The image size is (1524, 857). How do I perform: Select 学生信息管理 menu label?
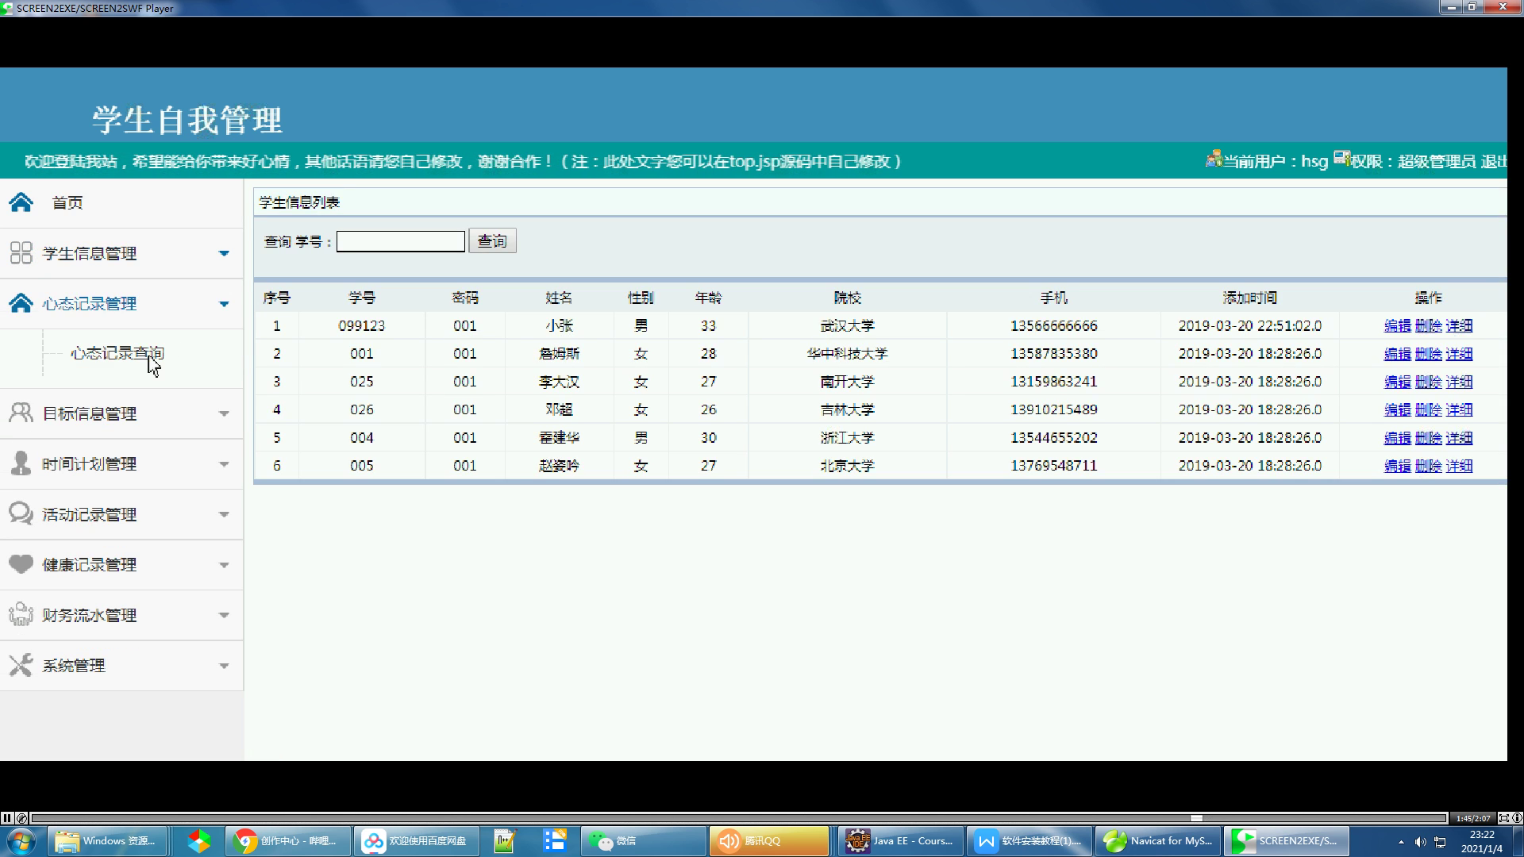pyautogui.click(x=90, y=253)
